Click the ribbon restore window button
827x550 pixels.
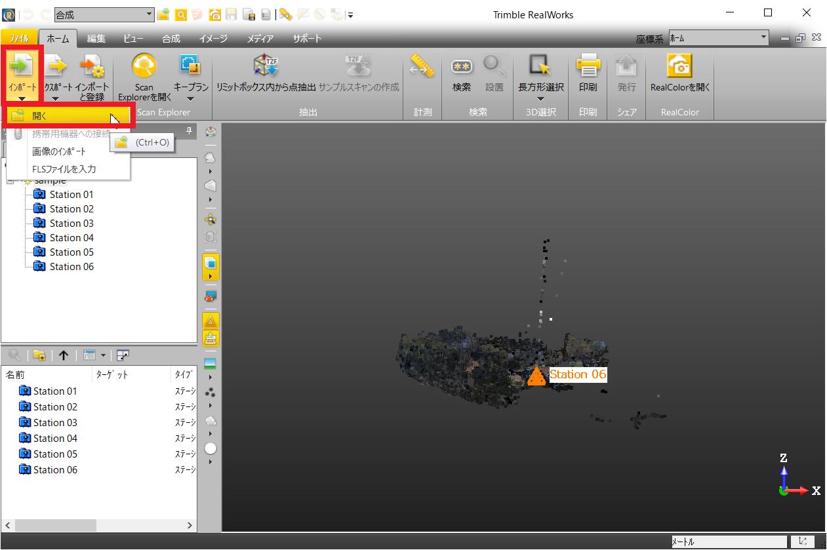tap(800, 38)
